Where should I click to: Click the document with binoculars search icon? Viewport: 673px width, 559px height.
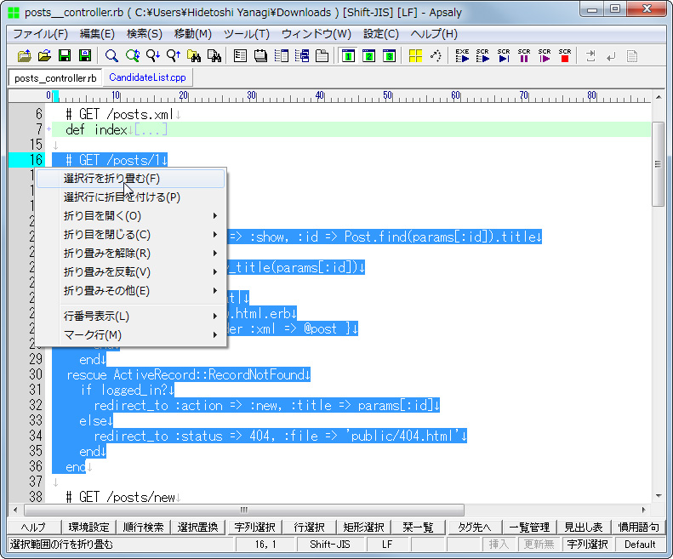click(214, 56)
